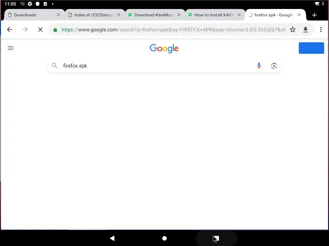Bookmark this page with the star icon

(293, 29)
